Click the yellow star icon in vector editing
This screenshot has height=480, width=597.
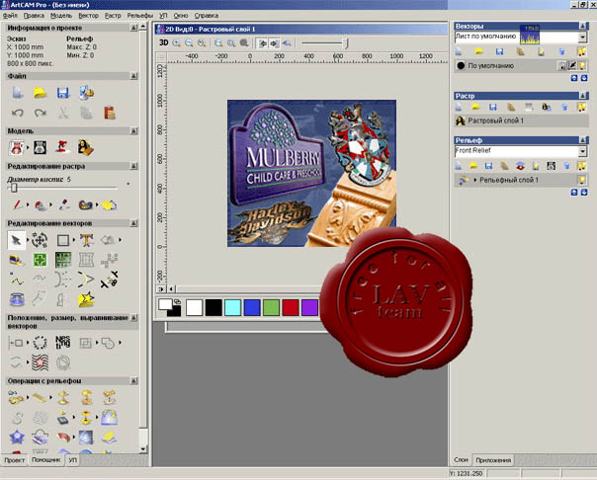[86, 299]
